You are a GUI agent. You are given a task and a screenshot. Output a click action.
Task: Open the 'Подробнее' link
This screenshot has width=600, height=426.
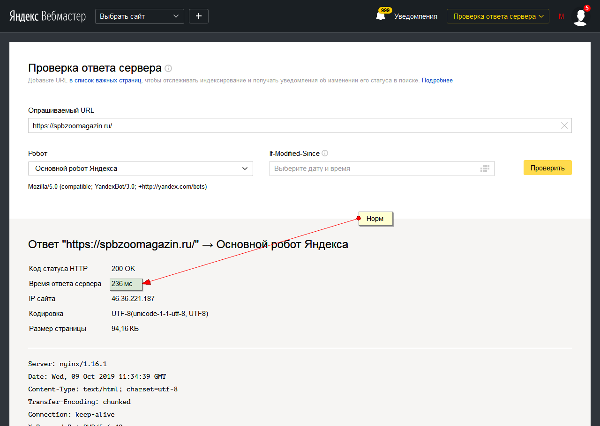[437, 81]
